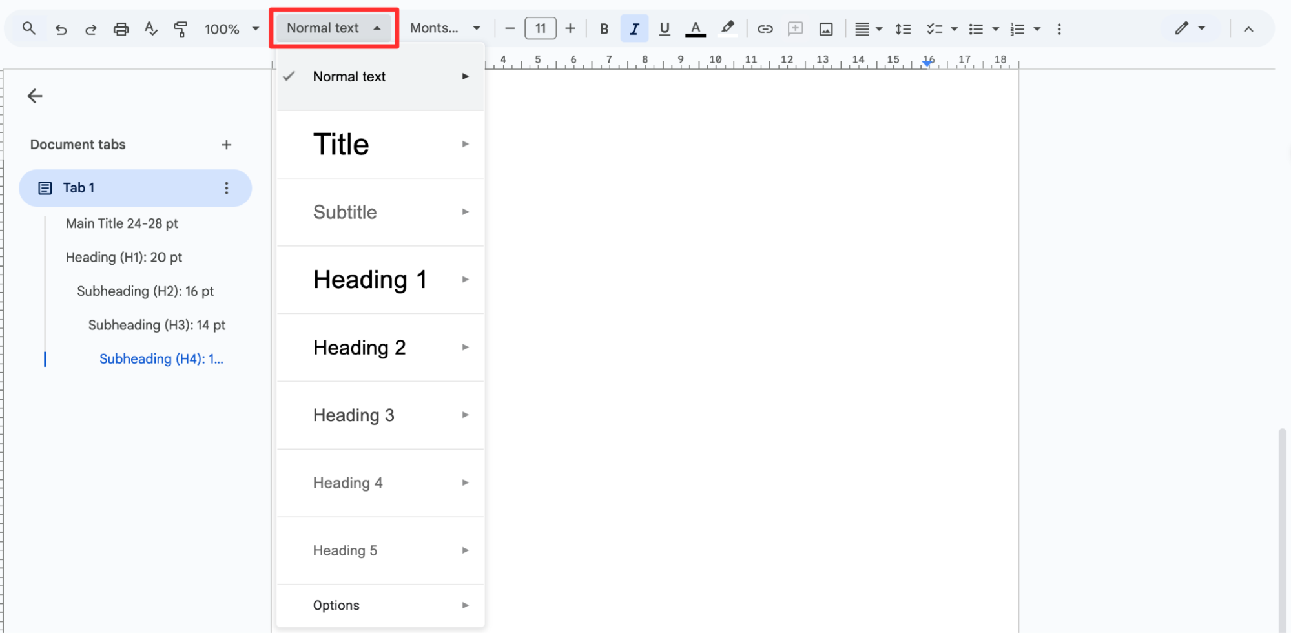Image resolution: width=1291 pixels, height=633 pixels.
Task: Open the text highlight color picker
Action: tap(727, 29)
